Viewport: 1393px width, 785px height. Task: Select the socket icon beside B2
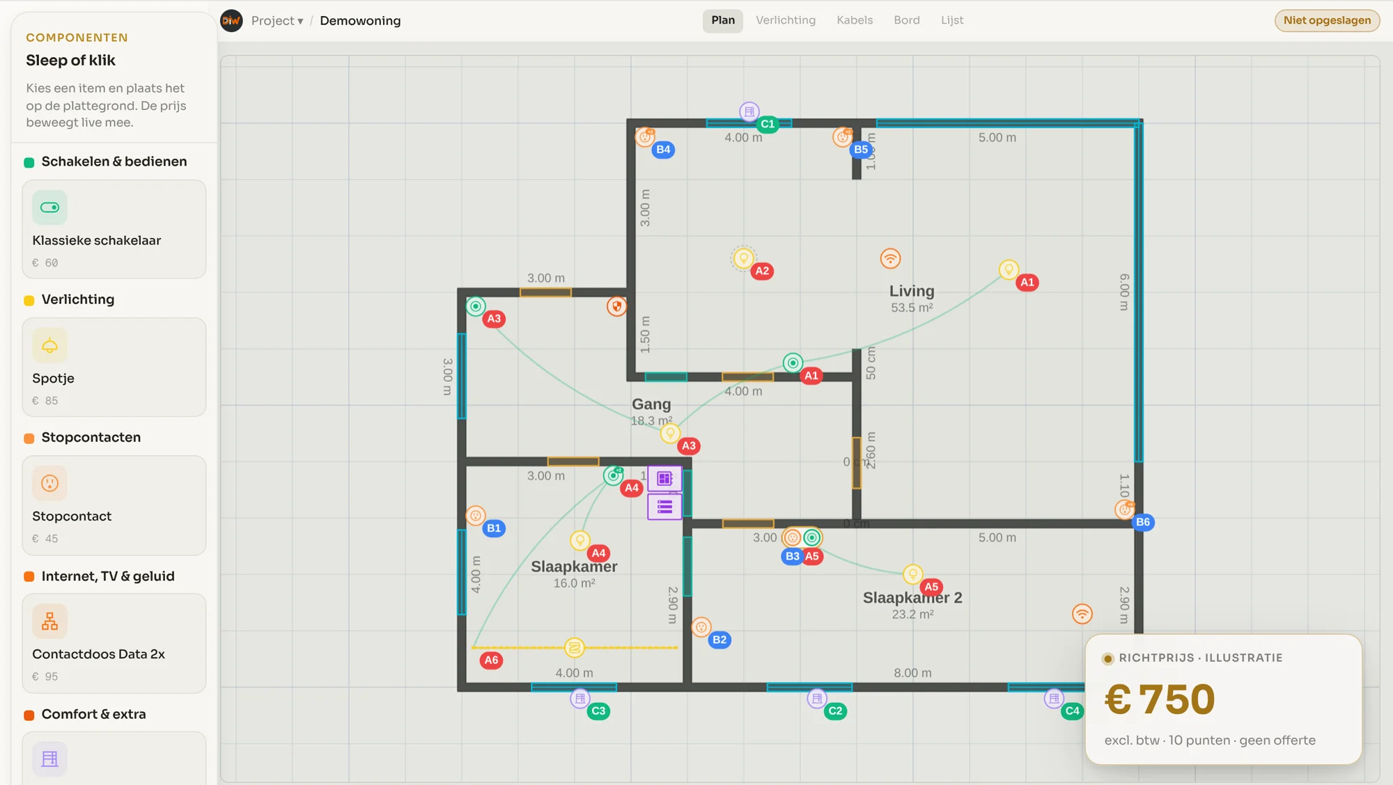(x=701, y=627)
